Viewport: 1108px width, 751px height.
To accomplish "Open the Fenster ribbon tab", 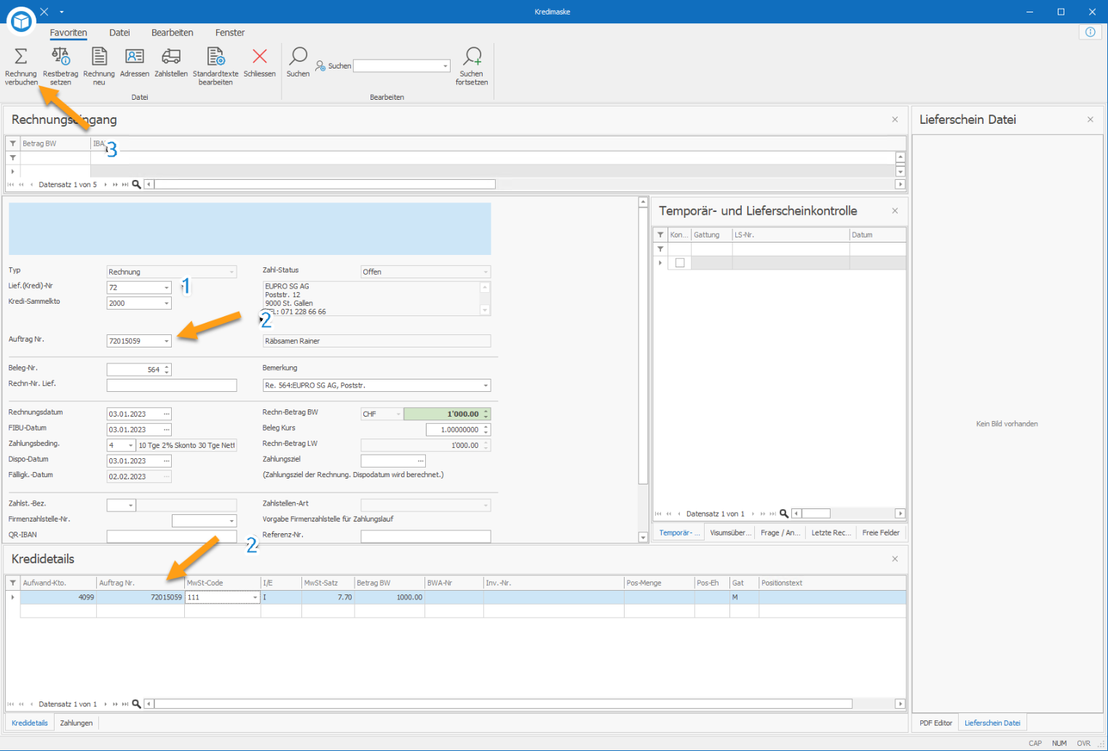I will point(230,33).
